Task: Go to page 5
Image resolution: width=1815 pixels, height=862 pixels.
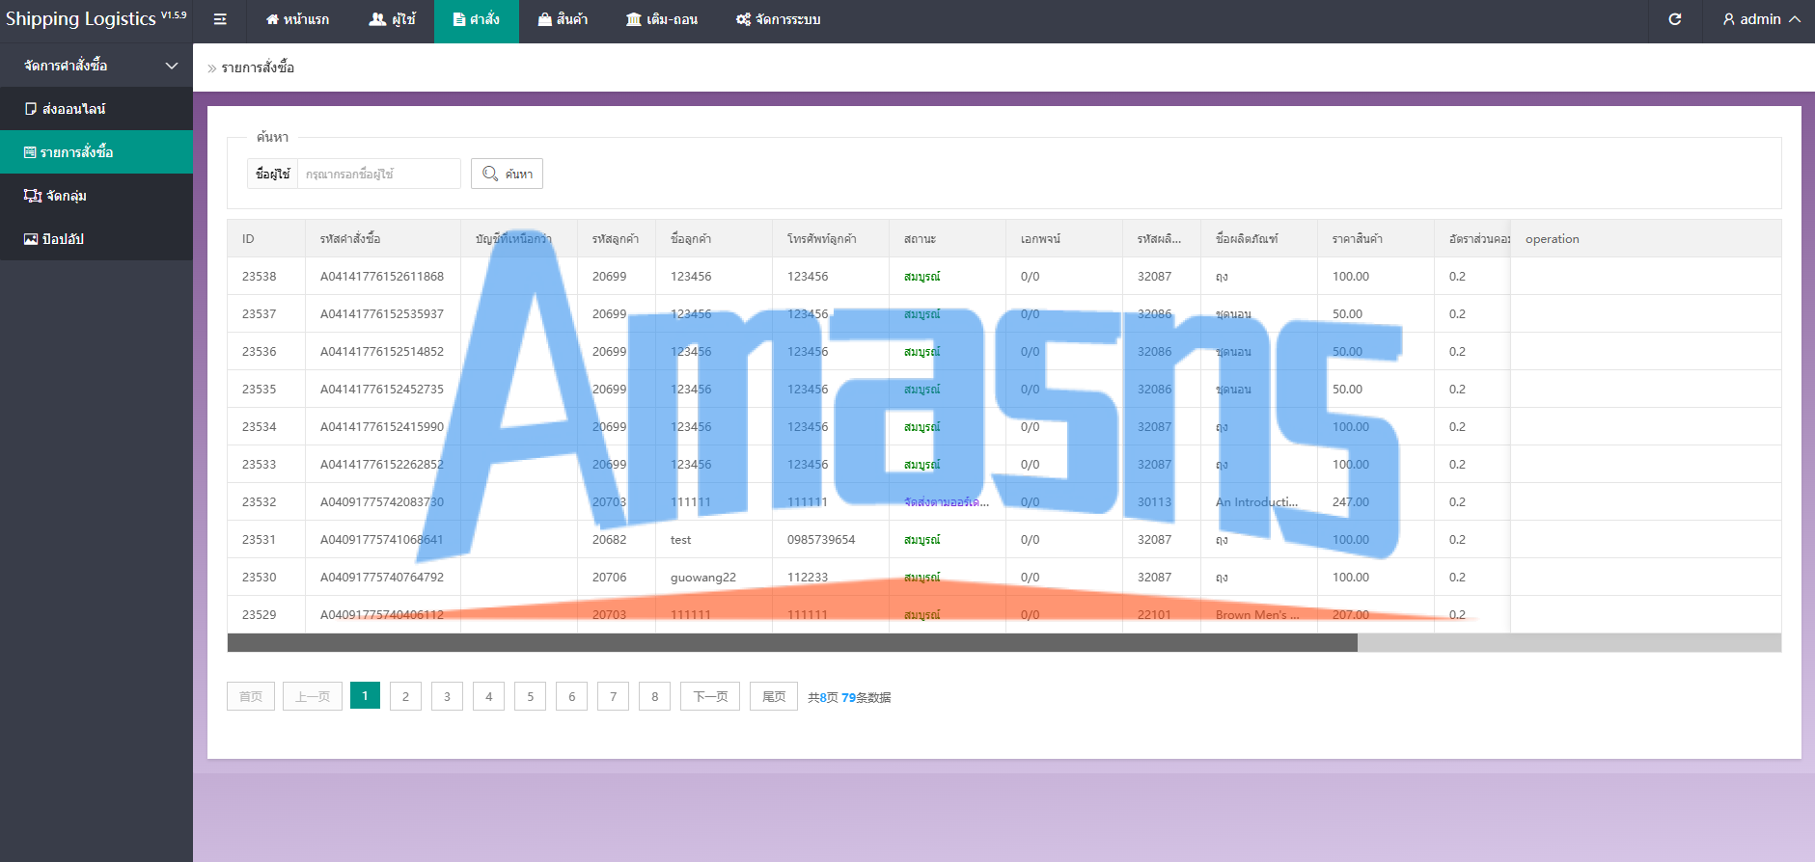Action: (530, 696)
